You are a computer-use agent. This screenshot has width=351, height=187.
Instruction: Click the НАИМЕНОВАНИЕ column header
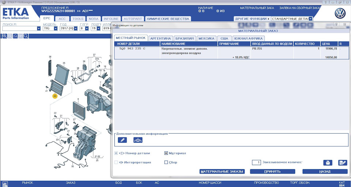(x=189, y=44)
